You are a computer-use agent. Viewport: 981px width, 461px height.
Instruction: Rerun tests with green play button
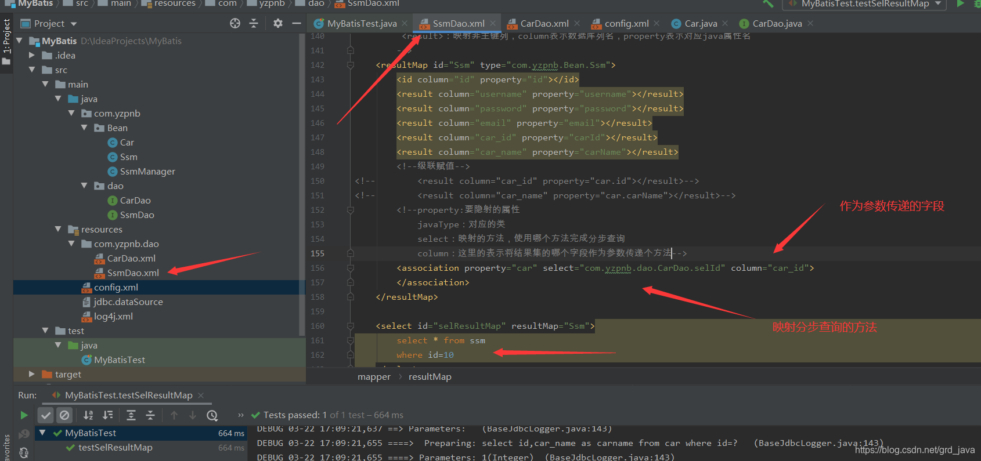click(x=24, y=415)
